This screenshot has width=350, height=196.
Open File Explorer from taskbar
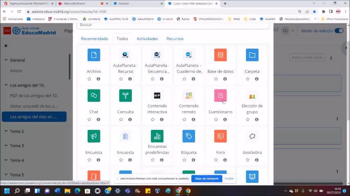click(x=67, y=191)
